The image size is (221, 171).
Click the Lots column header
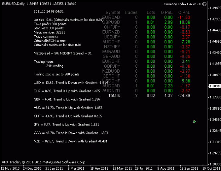[151, 12]
